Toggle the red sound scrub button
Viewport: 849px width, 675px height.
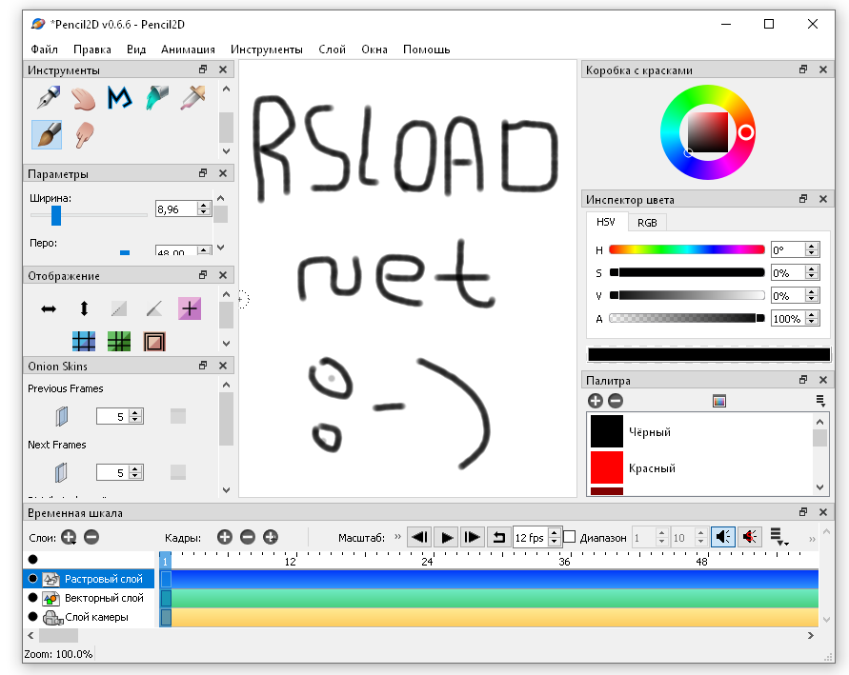750,537
